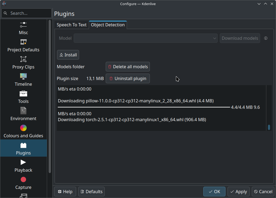This screenshot has width=276, height=198.
Task: Open the Misc settings category
Action: point(23,28)
